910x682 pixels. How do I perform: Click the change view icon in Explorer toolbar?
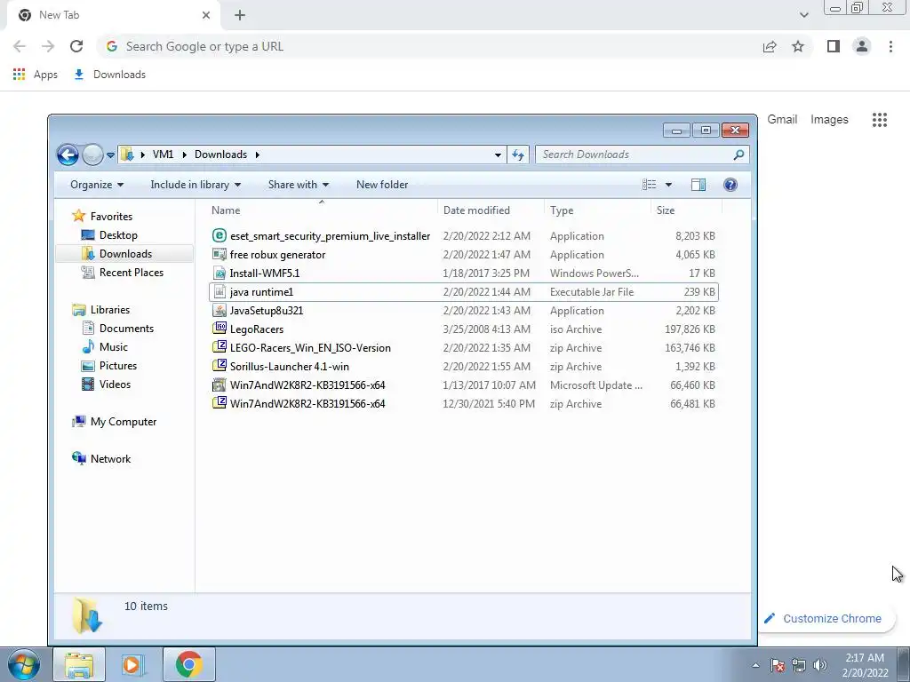(649, 185)
